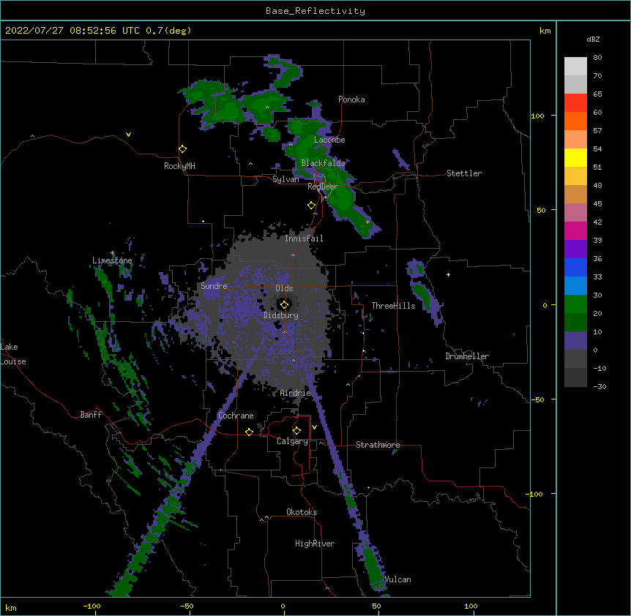This screenshot has height=616, width=631.
Task: Click the yellow v marker northwest of RockyMH
Action: click(x=128, y=135)
